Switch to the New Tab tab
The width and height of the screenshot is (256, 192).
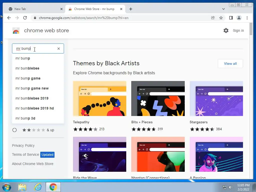[35, 9]
